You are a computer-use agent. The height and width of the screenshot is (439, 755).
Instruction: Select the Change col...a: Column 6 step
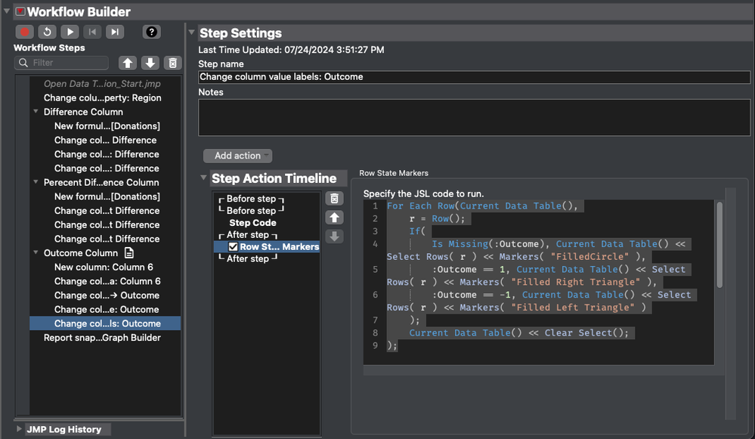(x=107, y=281)
